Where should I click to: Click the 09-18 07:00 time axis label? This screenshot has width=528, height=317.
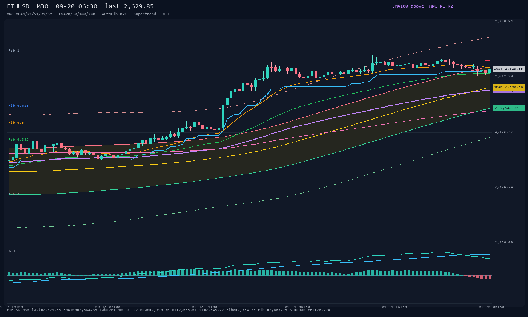click(x=108, y=307)
